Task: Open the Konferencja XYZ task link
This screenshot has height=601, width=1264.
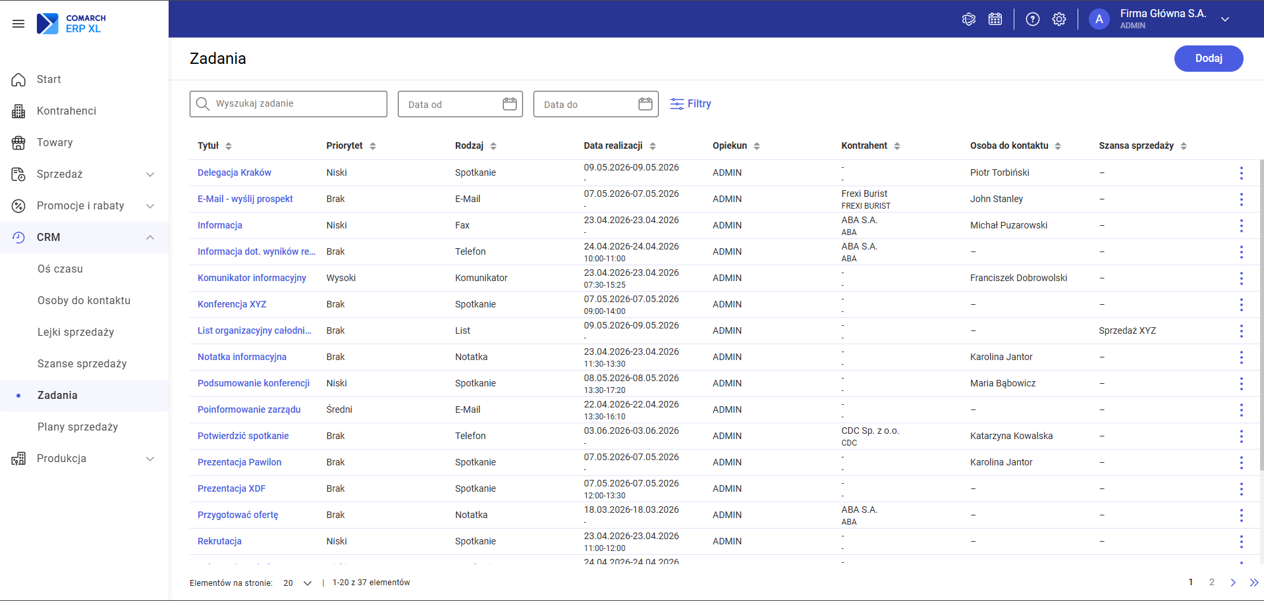Action: tap(232, 305)
